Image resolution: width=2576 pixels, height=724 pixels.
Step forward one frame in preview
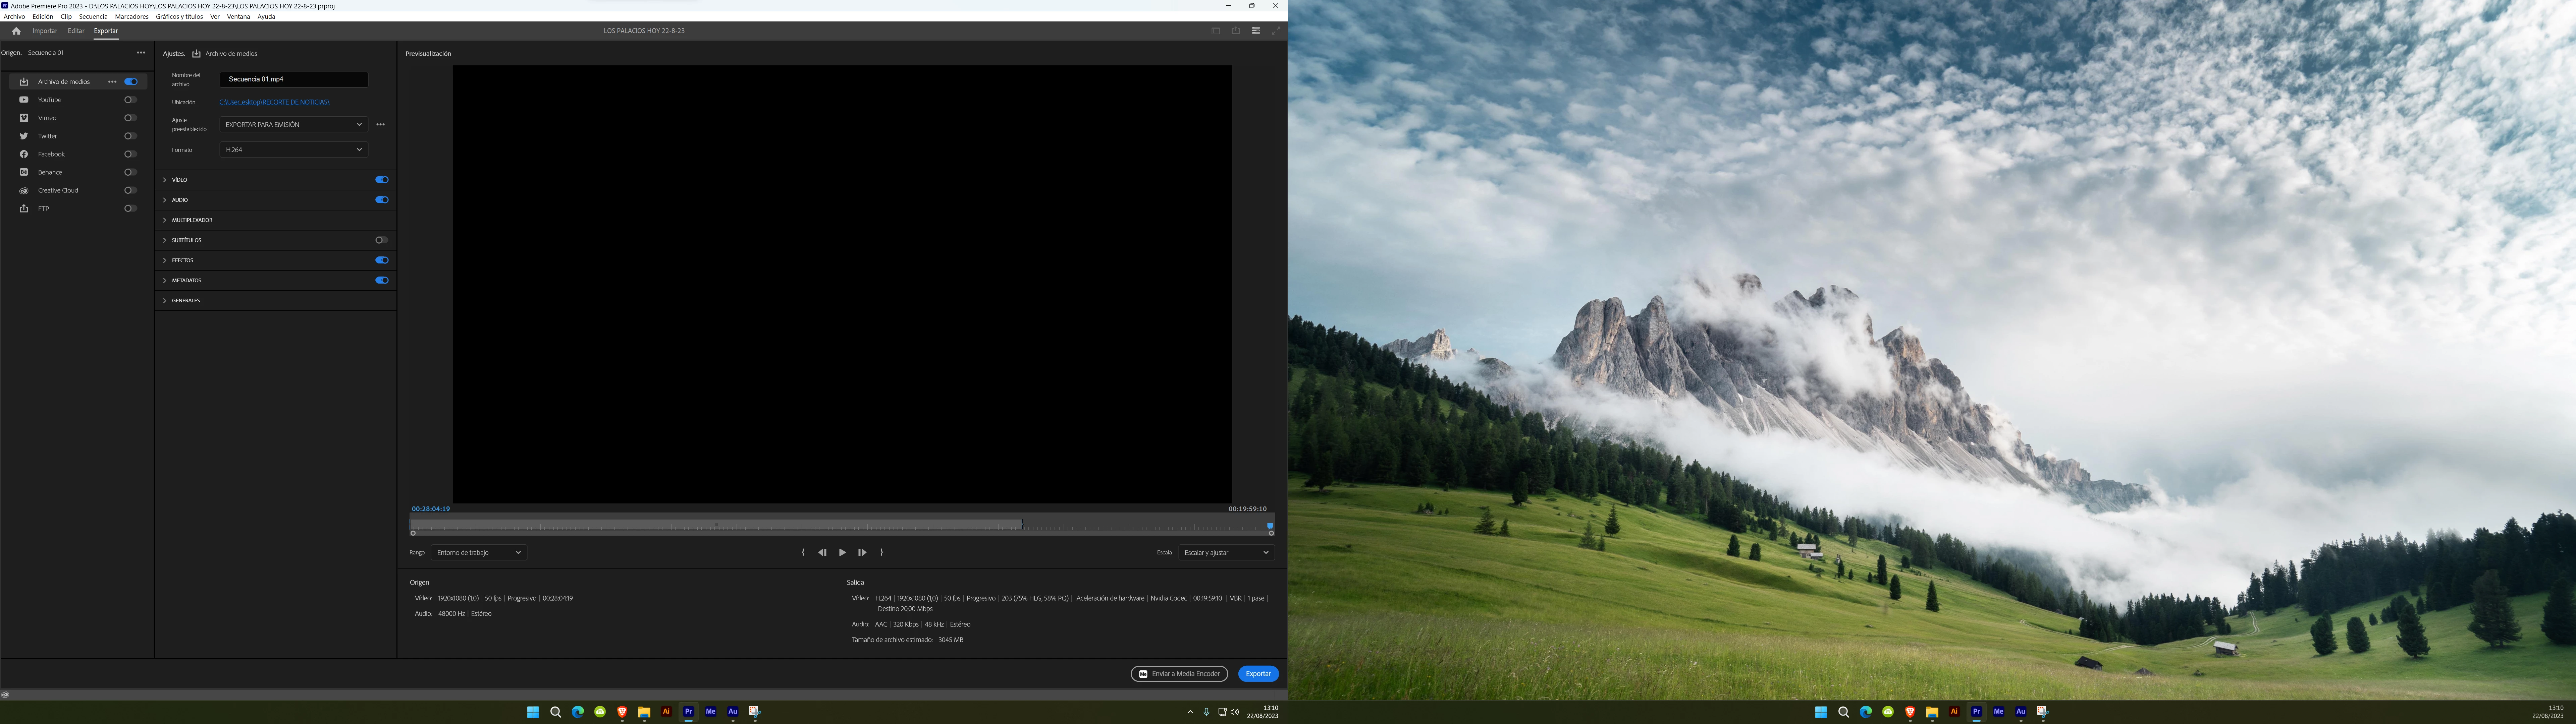pyautogui.click(x=862, y=552)
